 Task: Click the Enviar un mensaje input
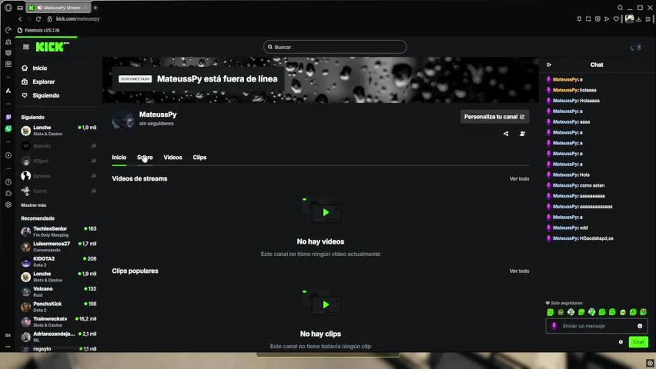tap(596, 326)
